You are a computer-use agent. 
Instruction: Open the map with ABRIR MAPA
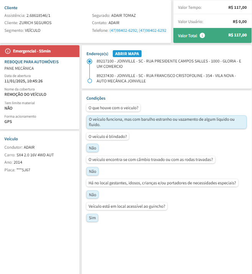(x=127, y=54)
